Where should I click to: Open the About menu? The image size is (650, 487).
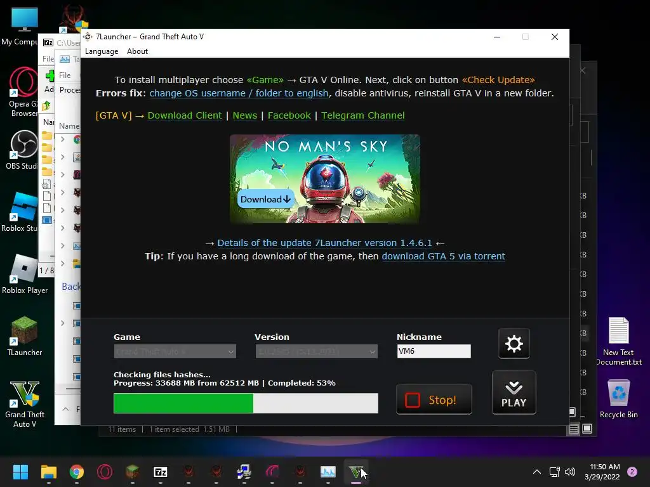click(137, 51)
